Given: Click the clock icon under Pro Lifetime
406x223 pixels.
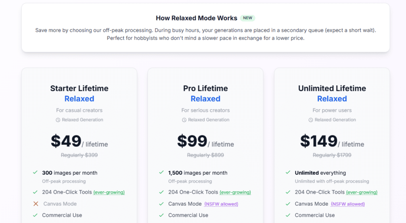Looking at the screenshot, I should pos(184,120).
